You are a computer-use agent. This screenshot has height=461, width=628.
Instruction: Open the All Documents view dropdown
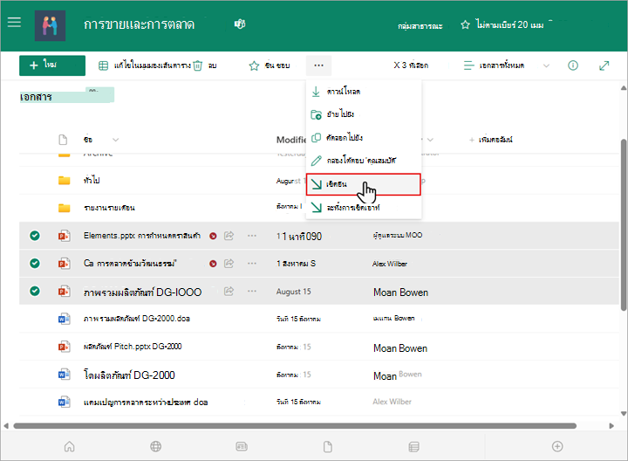pyautogui.click(x=506, y=65)
